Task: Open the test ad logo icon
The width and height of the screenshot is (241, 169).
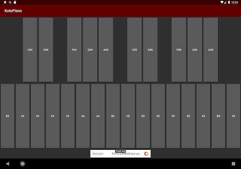Action: (146, 154)
